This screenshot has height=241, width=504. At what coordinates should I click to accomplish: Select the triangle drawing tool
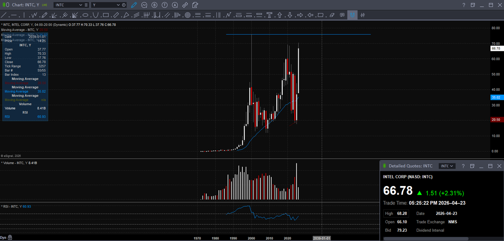coord(126,15)
